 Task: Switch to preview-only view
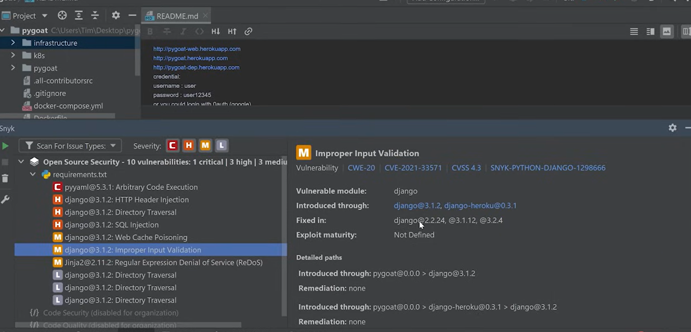pos(667,32)
